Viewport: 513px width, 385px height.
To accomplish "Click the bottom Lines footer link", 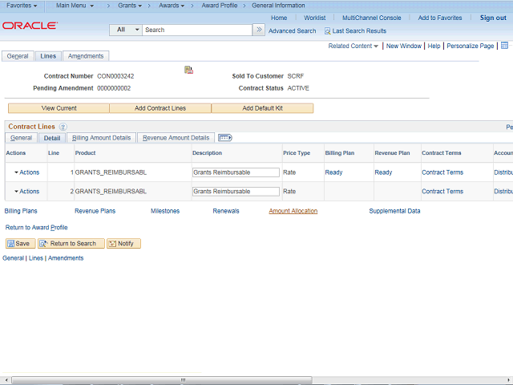I will coord(35,258).
